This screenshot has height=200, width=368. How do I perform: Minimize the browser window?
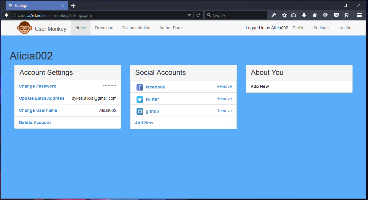pyautogui.click(x=331, y=5)
